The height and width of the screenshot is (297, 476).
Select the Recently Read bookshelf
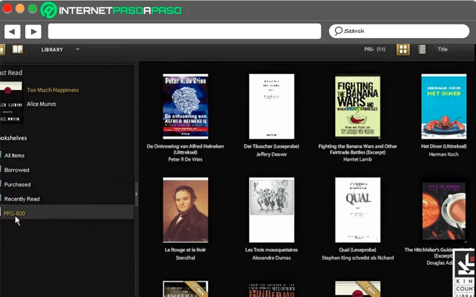(x=22, y=199)
